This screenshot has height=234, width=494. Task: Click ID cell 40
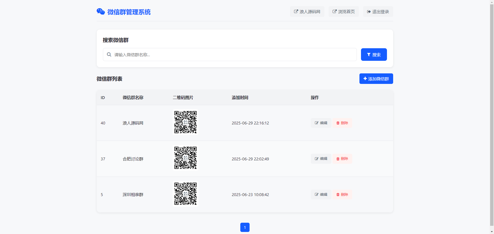[103, 123]
